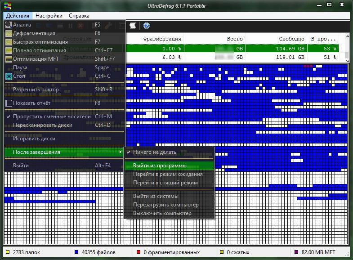Viewport: 353px width, 260px height.
Task: Select Показать отчёт entry
Action: click(64, 103)
